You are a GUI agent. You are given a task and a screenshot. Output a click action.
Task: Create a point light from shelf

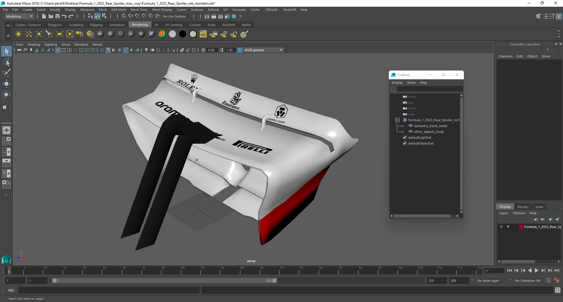coord(39,34)
